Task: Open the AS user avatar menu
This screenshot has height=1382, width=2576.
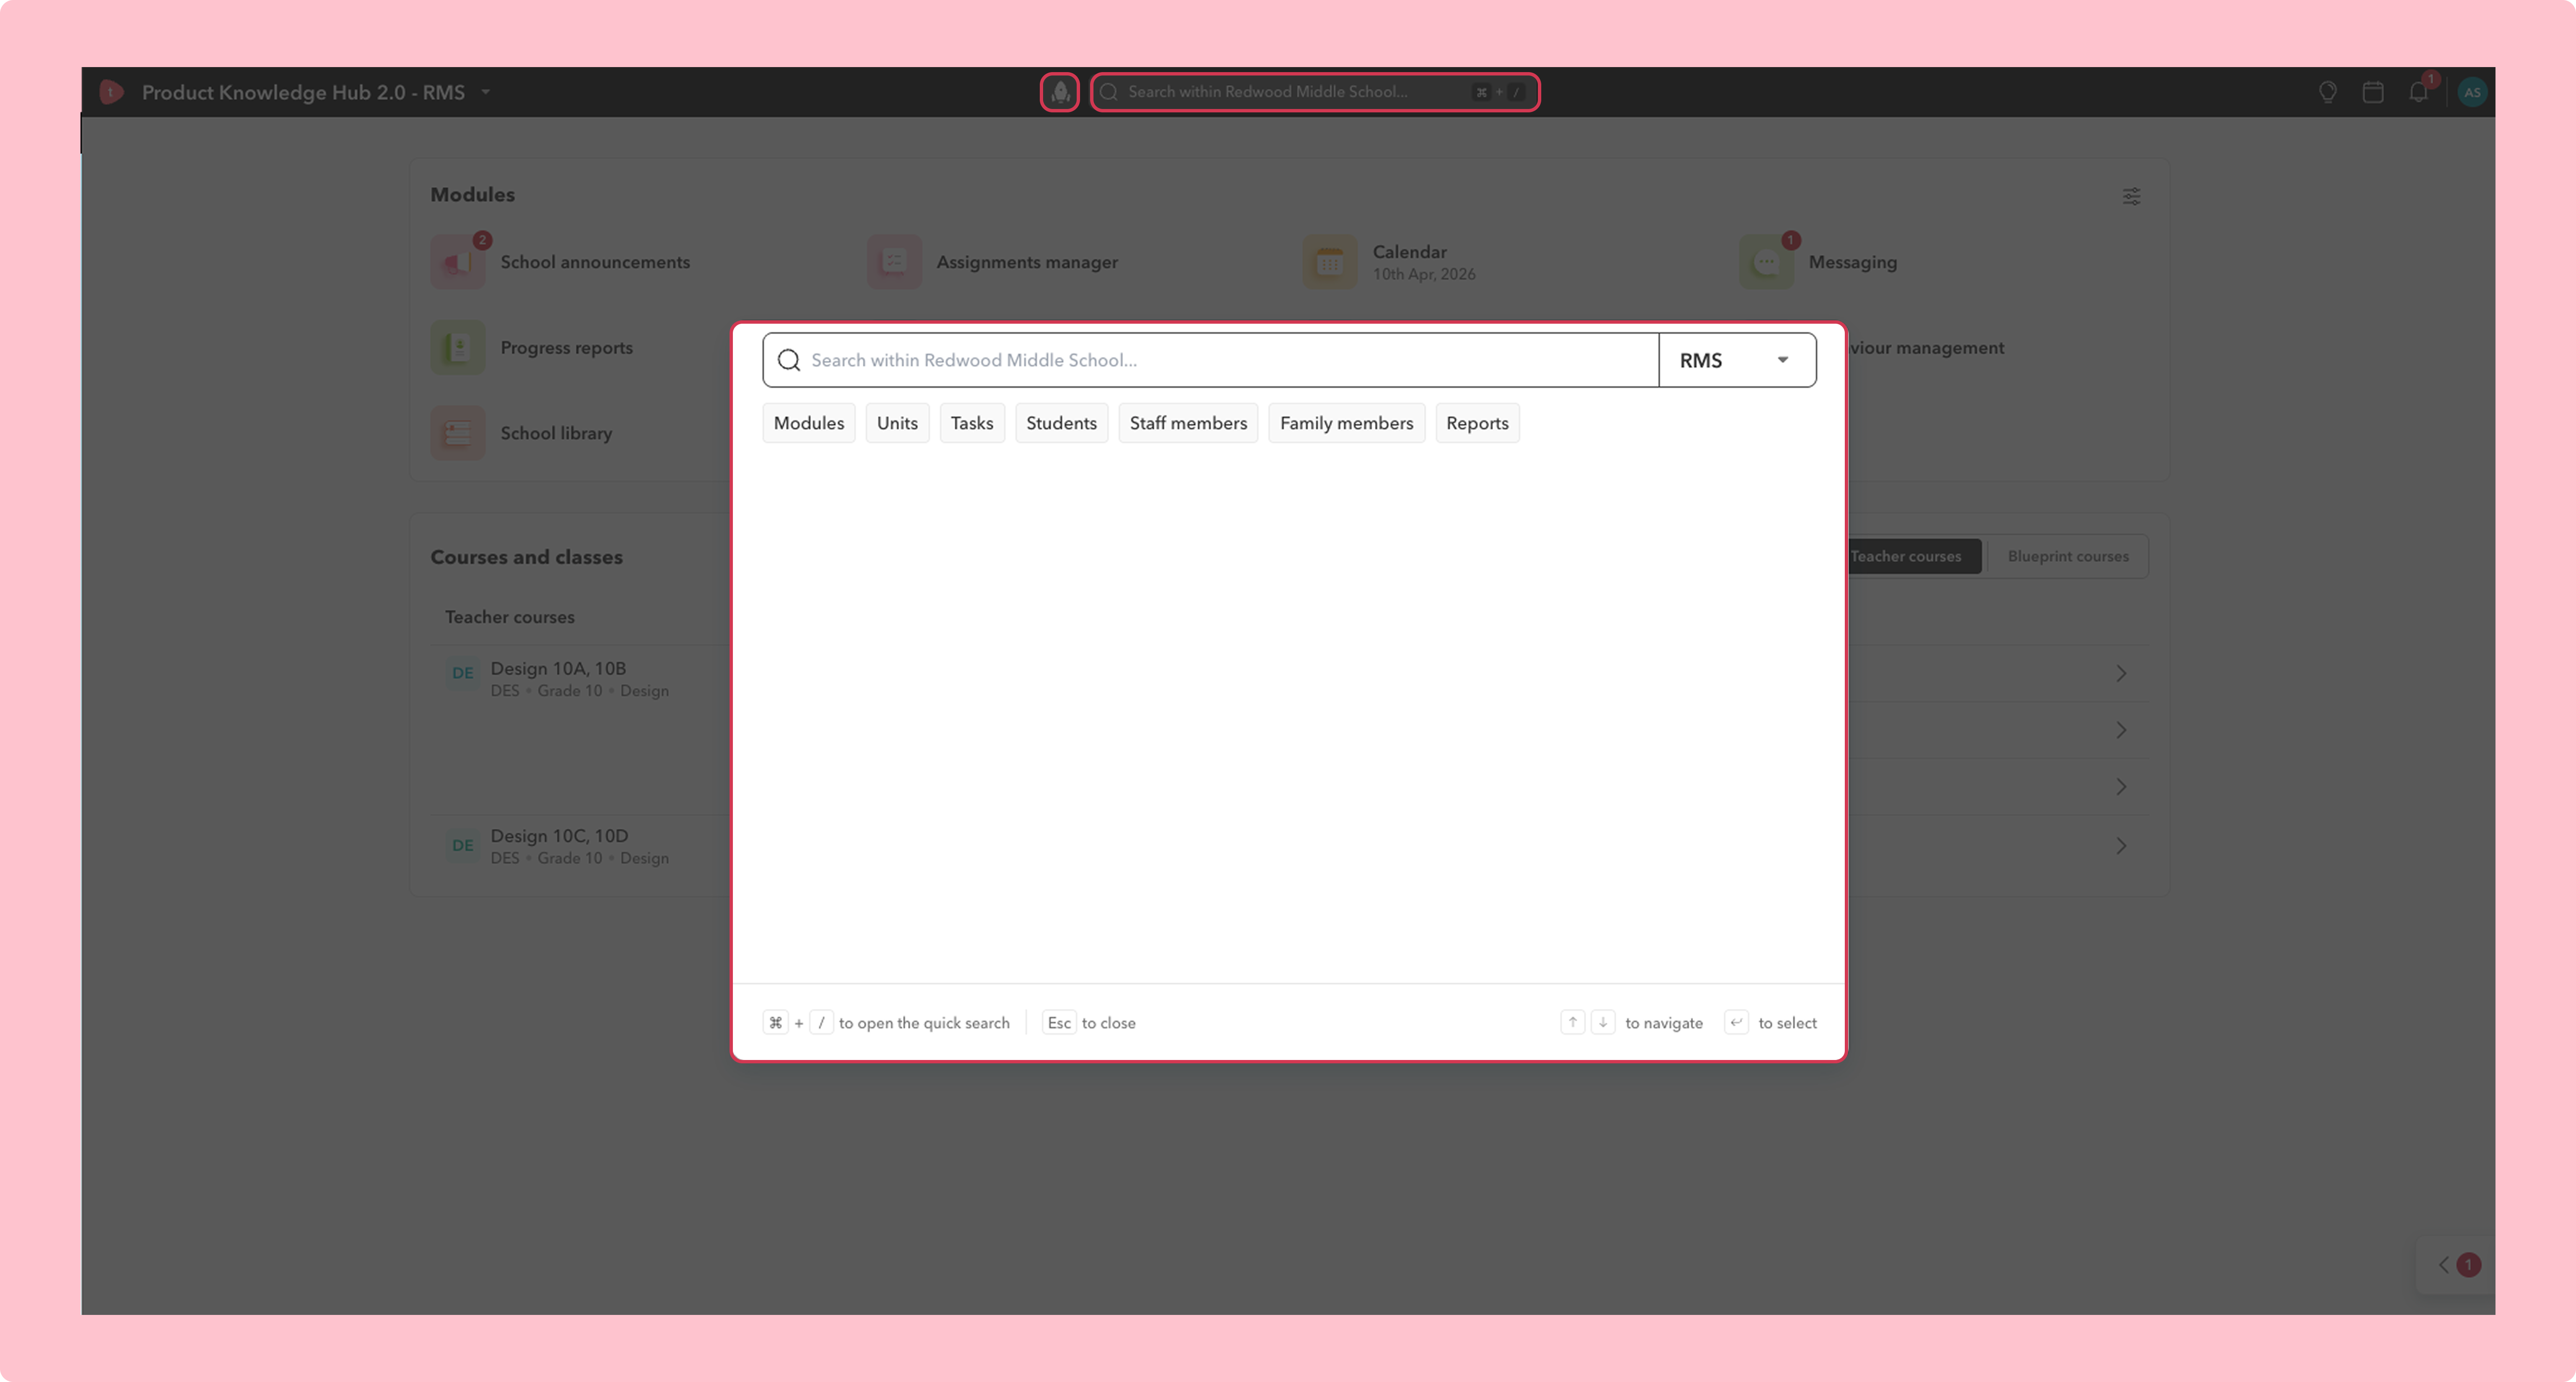Action: pos(2472,92)
